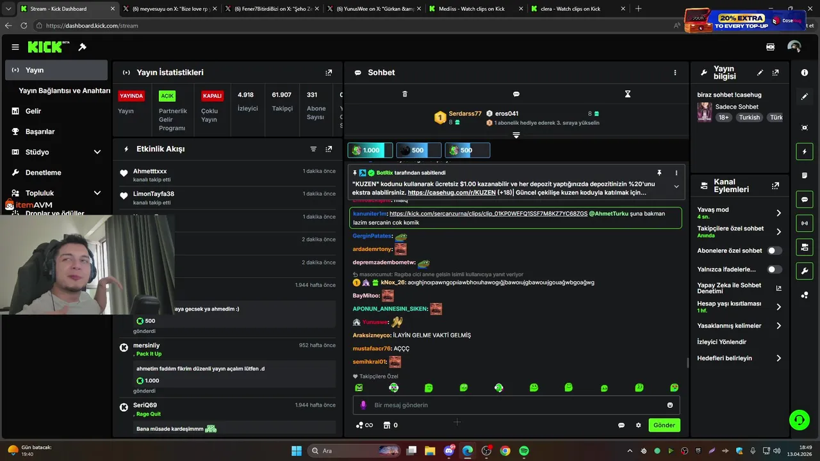The width and height of the screenshot is (820, 461).
Task: Click the wrench icon in the right sidebar
Action: click(805, 271)
